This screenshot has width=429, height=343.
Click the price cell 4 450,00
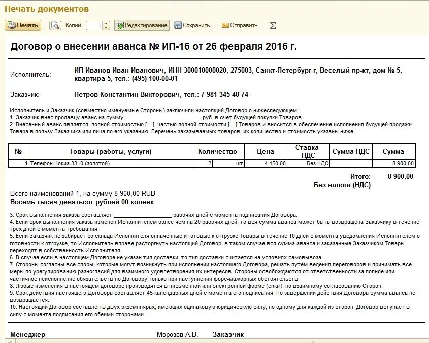click(266, 163)
